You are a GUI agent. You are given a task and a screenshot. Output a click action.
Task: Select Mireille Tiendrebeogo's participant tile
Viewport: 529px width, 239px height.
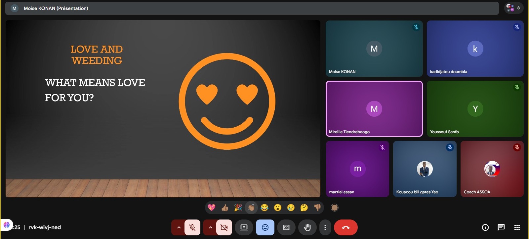[x=374, y=109]
